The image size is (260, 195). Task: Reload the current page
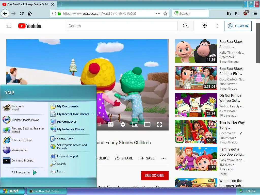tap(22, 13)
